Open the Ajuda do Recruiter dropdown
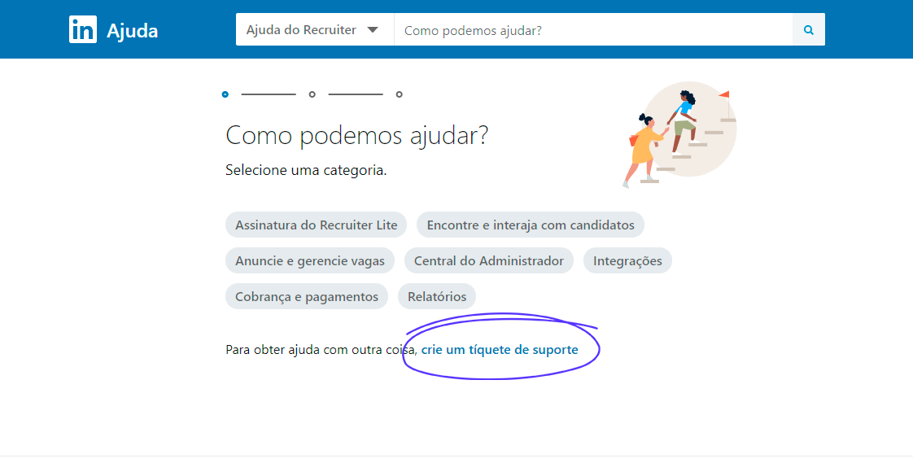 coord(314,30)
